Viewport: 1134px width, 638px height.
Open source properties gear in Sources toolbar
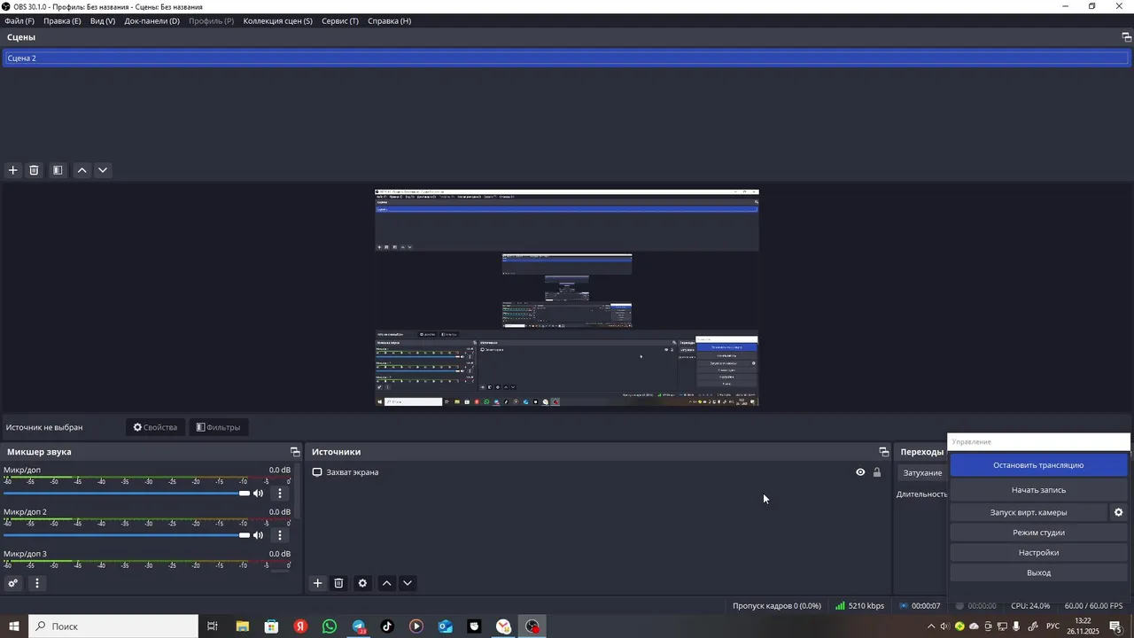pyautogui.click(x=362, y=583)
